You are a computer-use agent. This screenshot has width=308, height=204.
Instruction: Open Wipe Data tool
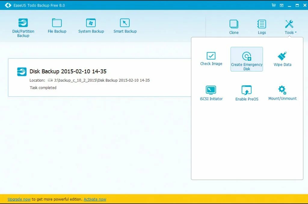[282, 59]
